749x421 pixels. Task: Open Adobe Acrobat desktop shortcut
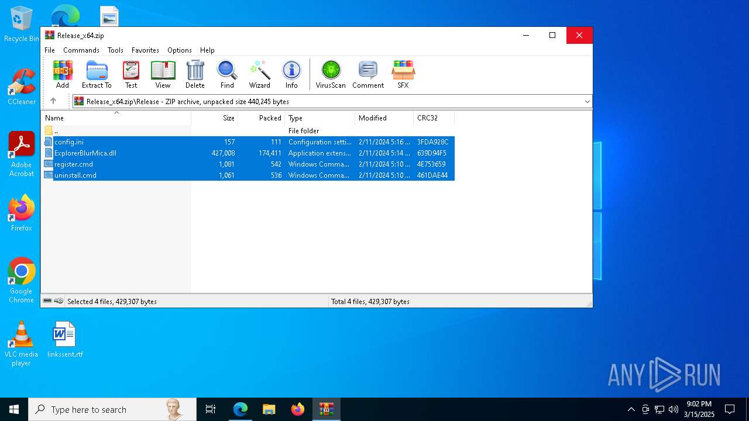22,154
